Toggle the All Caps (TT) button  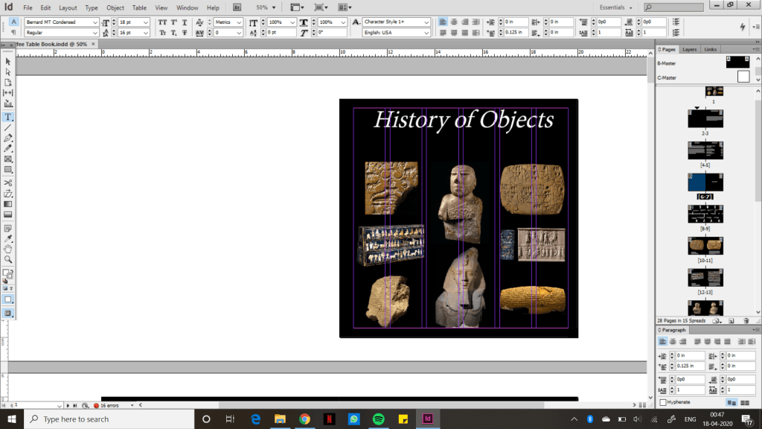click(x=162, y=22)
